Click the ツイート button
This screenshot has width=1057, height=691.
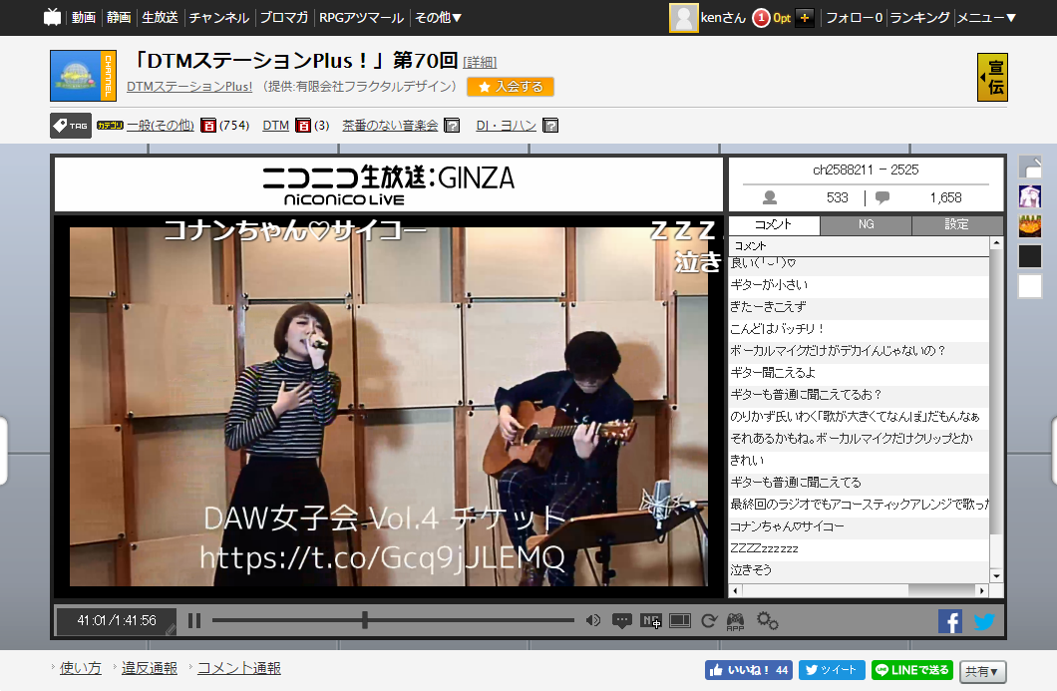click(x=832, y=670)
